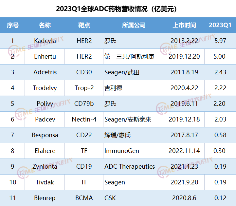
Task: Click the Elahere name cell
Action: pos(45,151)
